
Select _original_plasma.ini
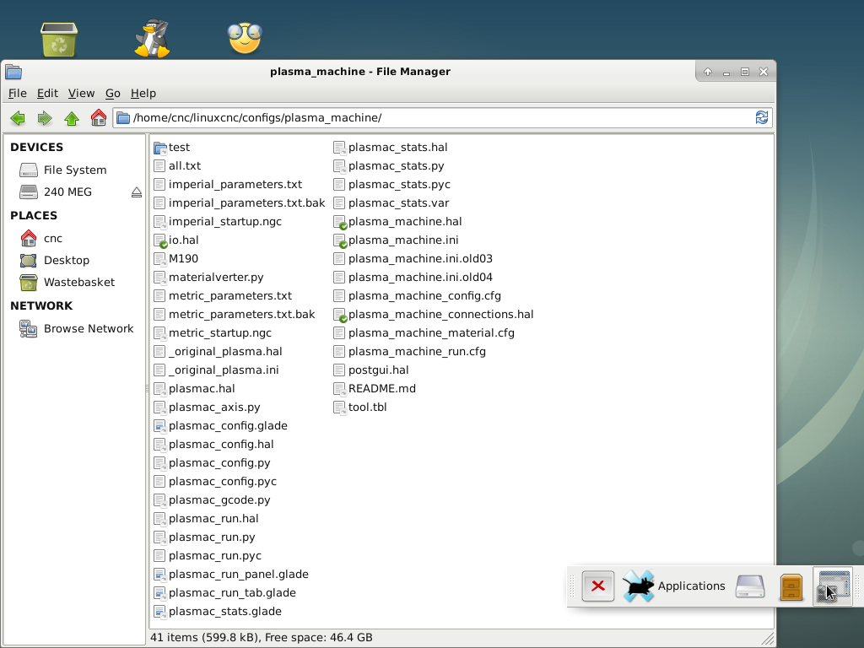point(224,370)
